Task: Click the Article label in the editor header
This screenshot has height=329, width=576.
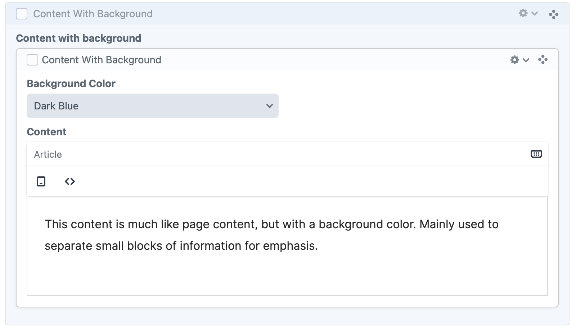Action: (x=48, y=154)
